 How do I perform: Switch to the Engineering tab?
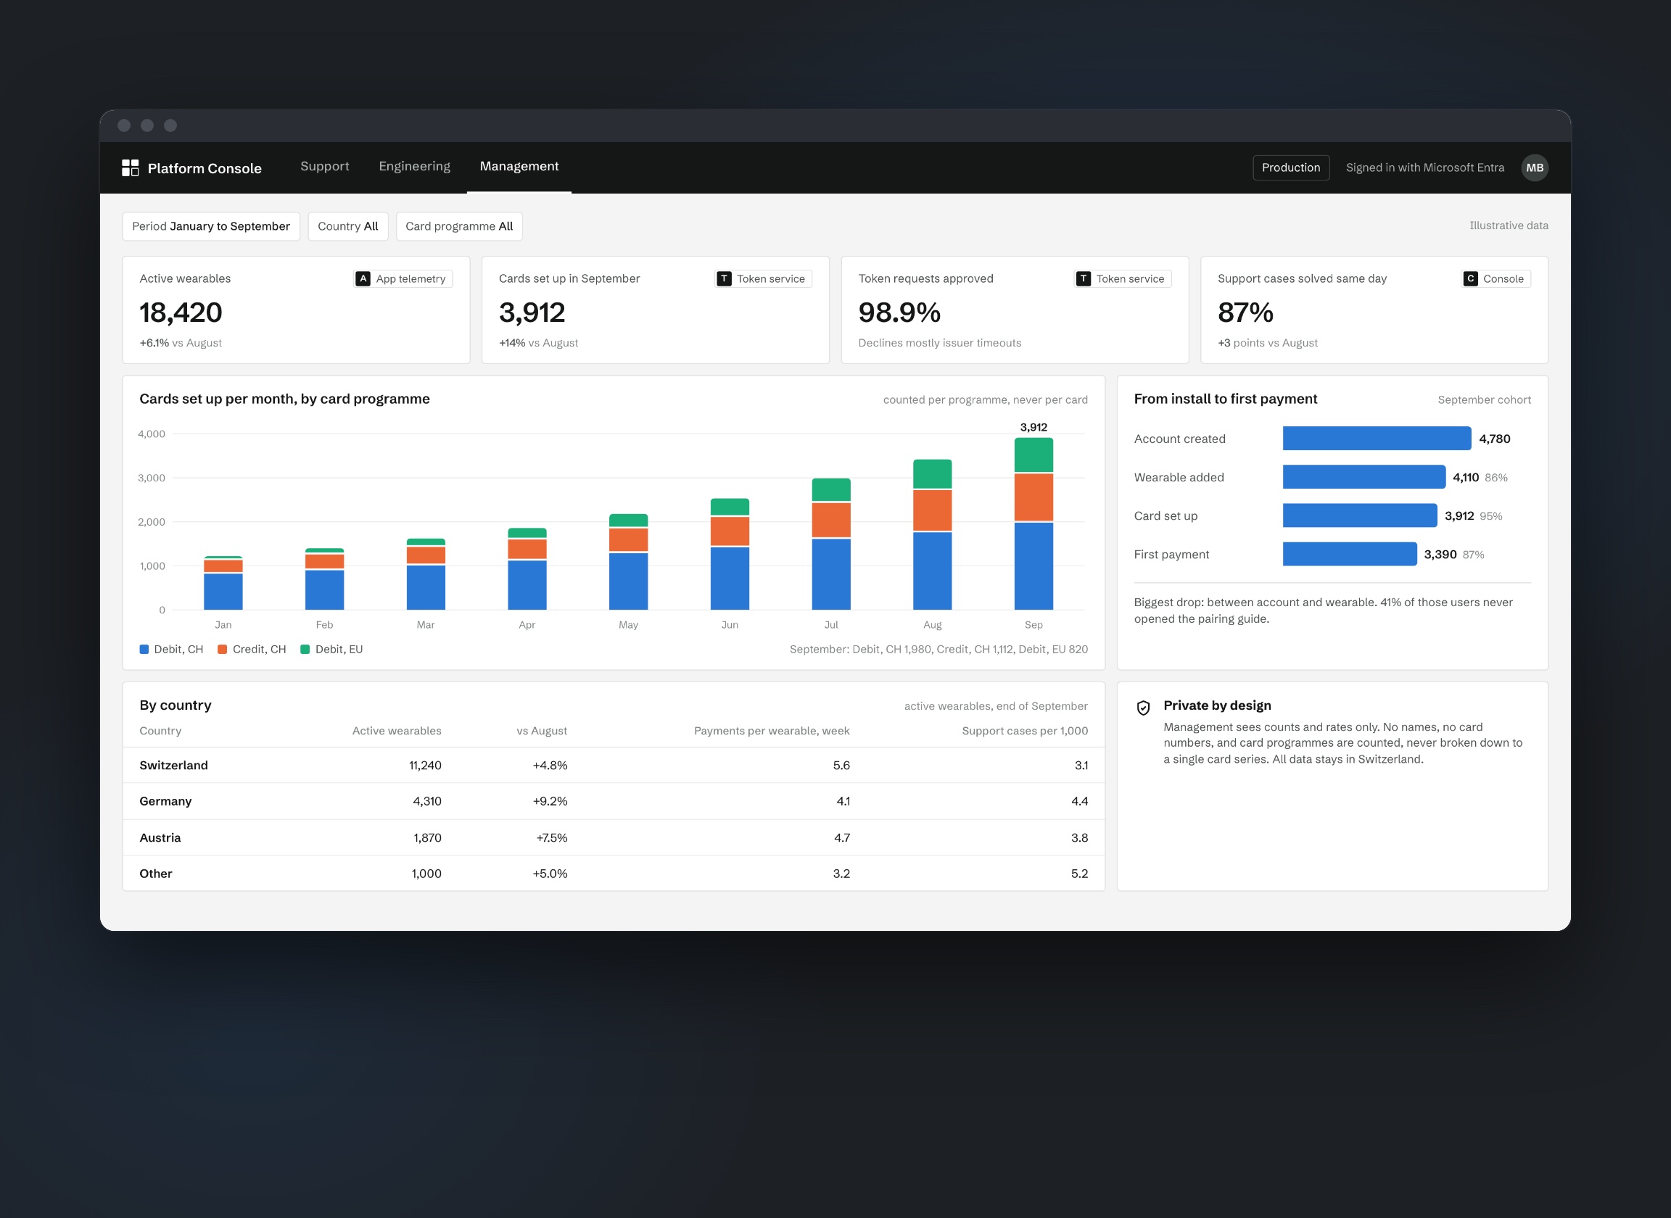click(414, 167)
